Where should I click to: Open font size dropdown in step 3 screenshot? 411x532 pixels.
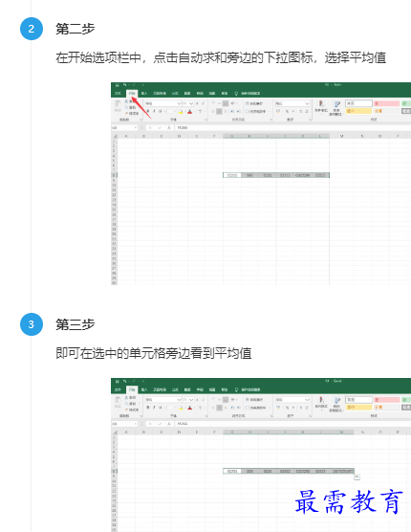[x=191, y=400]
